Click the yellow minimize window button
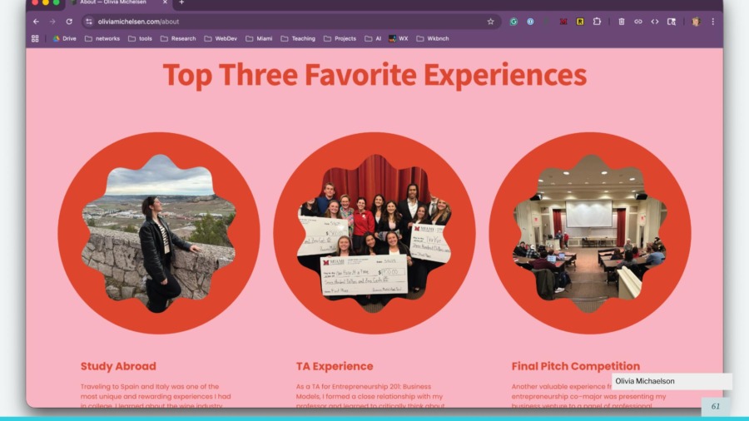The width and height of the screenshot is (749, 421). [x=46, y=2]
